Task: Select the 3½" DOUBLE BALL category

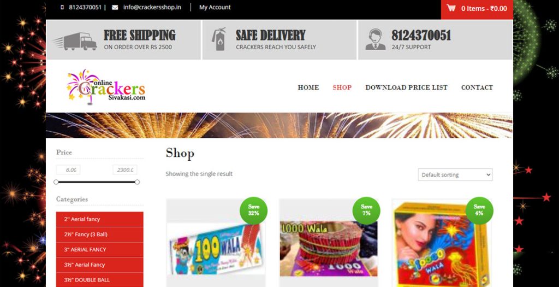Action: coord(100,280)
